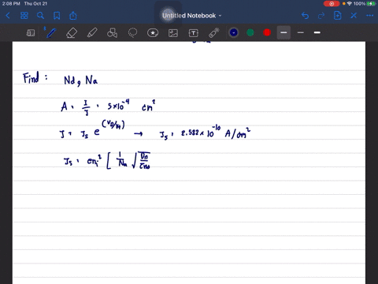Tap the screen recording indicator
The height and width of the screenshot is (284, 378).
point(332,4)
